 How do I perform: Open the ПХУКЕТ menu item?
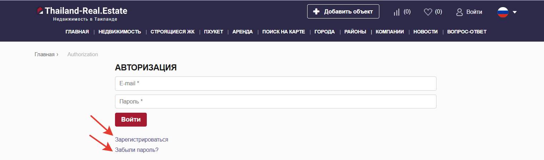tap(213, 32)
